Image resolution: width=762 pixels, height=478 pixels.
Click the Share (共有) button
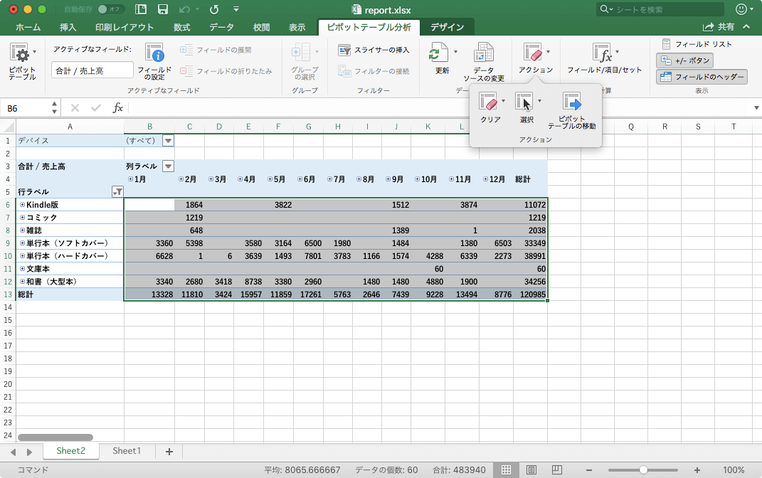[719, 27]
